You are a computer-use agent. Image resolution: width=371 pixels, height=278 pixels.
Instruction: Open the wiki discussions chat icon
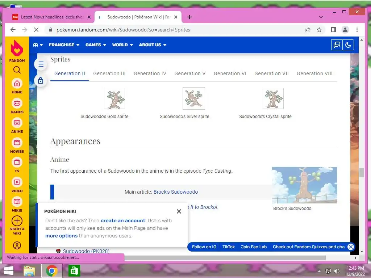click(337, 45)
